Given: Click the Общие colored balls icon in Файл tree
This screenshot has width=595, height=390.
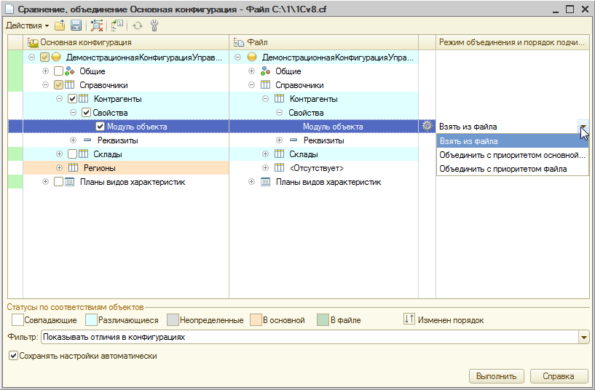Looking at the screenshot, I should pos(266,71).
